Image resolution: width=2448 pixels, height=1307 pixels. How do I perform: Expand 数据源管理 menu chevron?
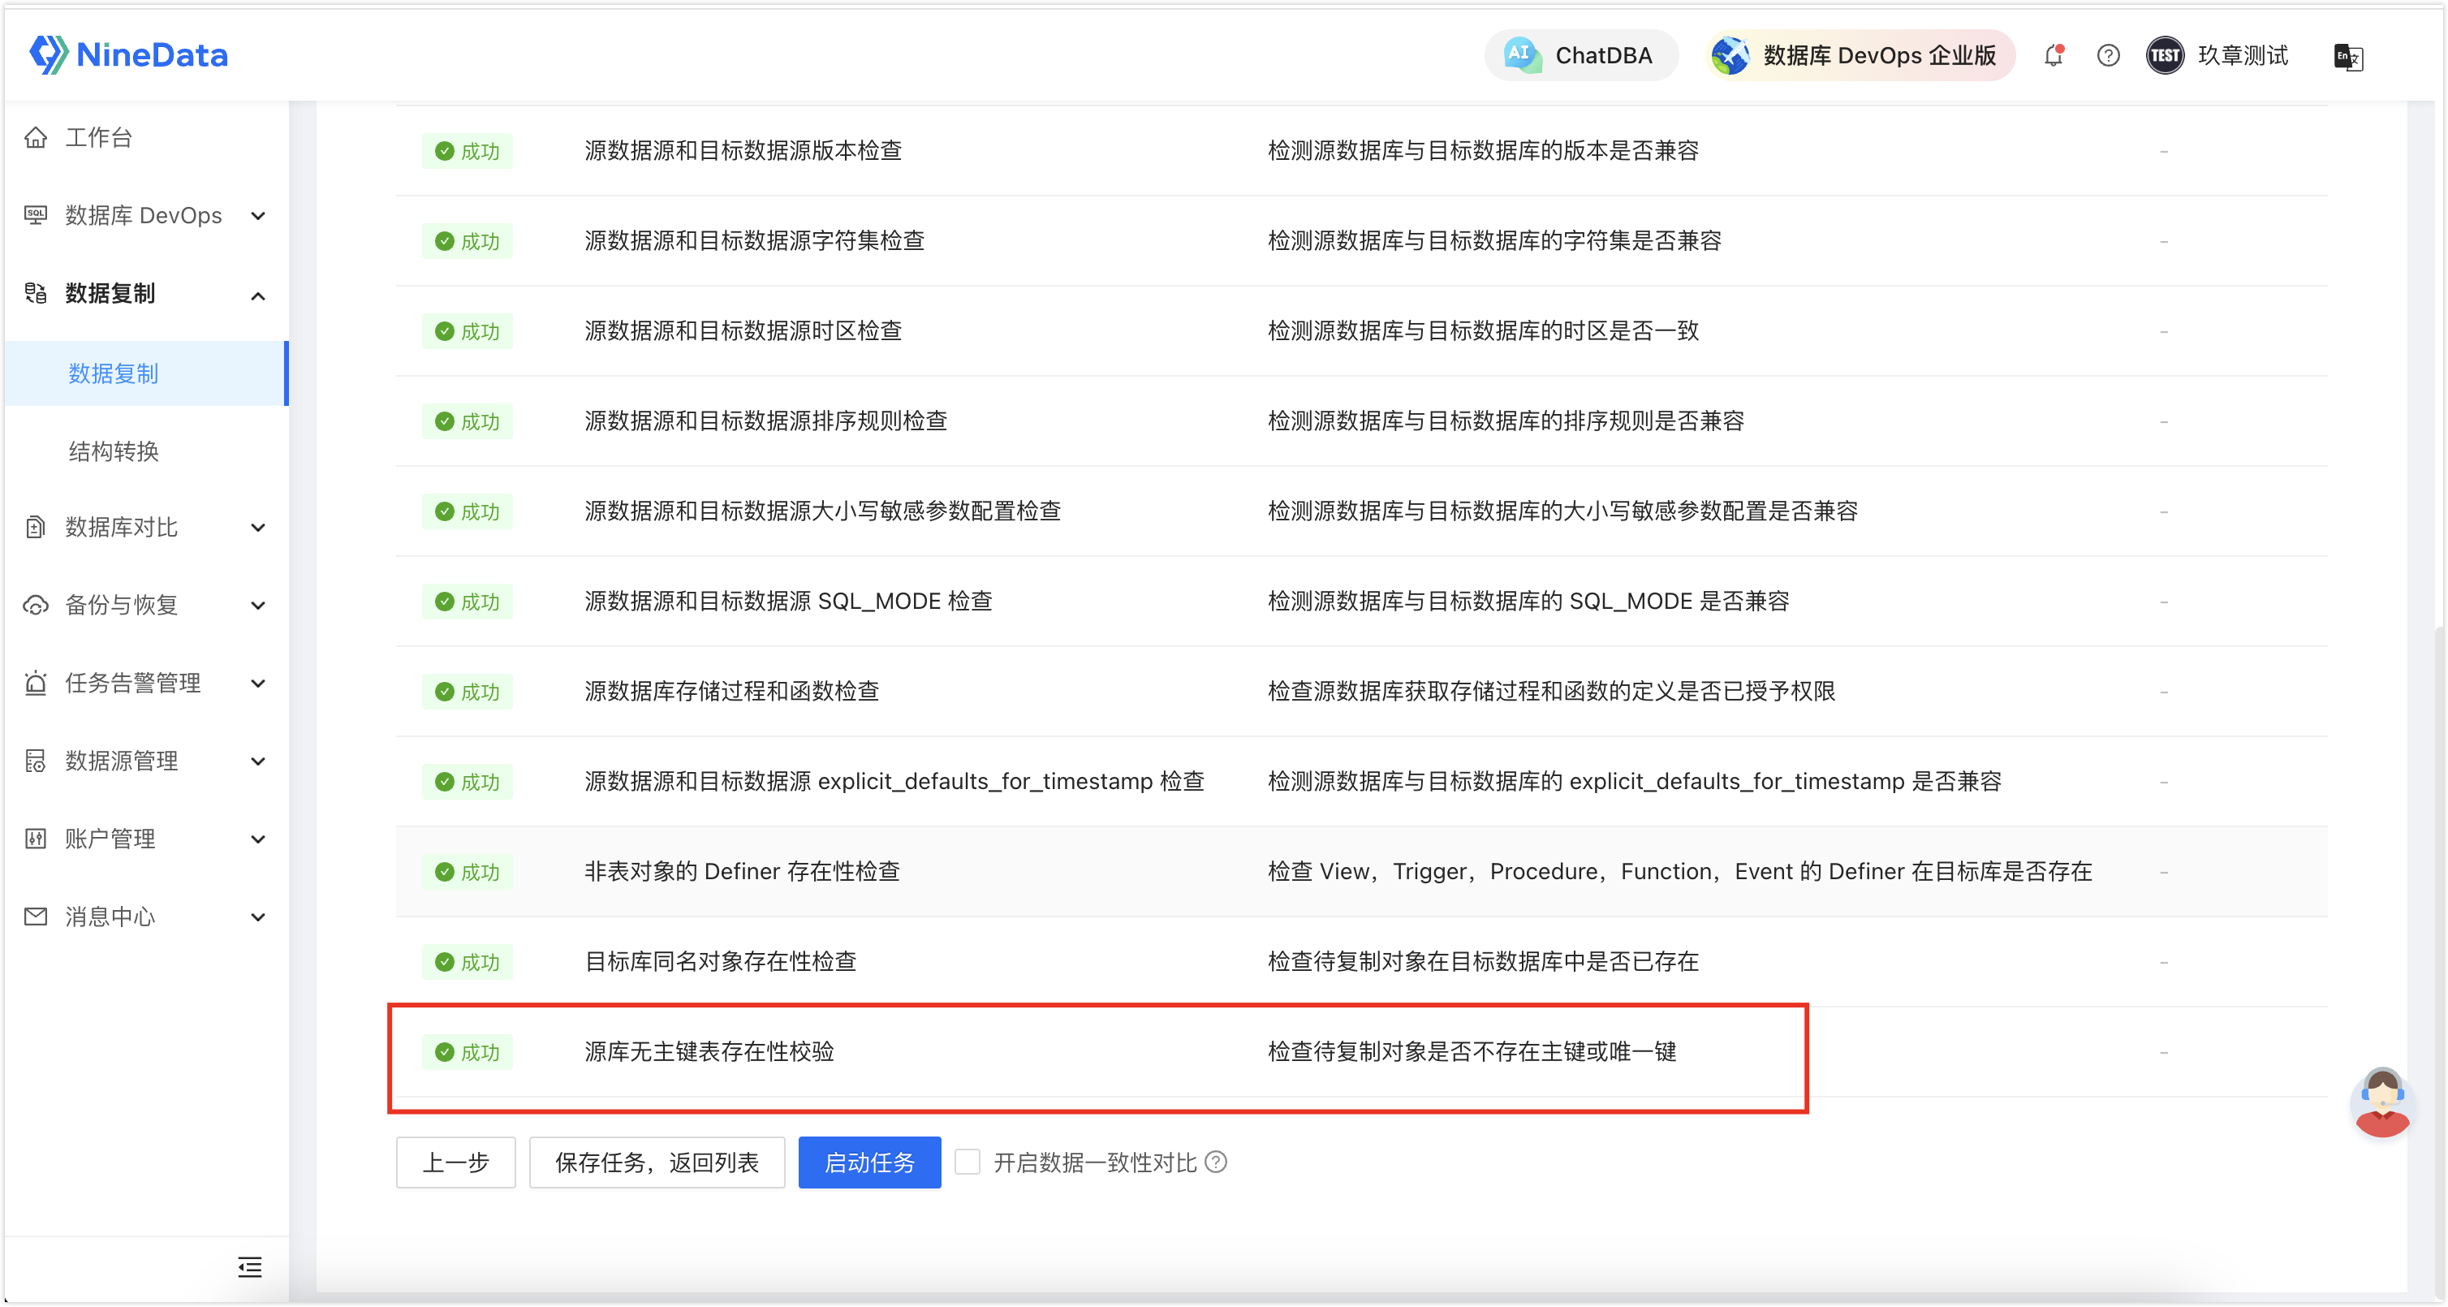coord(257,761)
